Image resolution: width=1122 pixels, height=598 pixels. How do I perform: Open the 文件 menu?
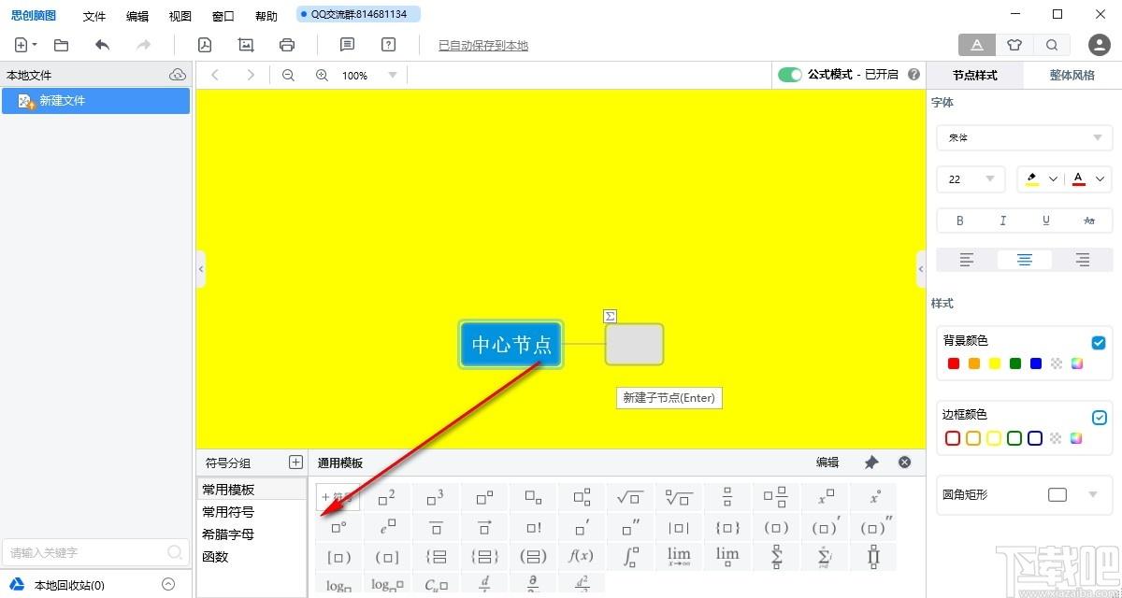coord(94,16)
